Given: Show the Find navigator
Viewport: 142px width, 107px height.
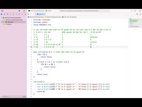Looking at the screenshot, I should (10, 14).
